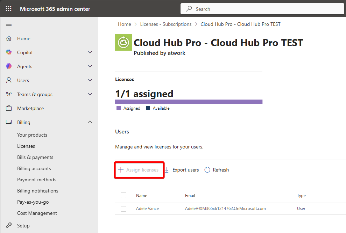Open Payment methods page

pos(37,180)
